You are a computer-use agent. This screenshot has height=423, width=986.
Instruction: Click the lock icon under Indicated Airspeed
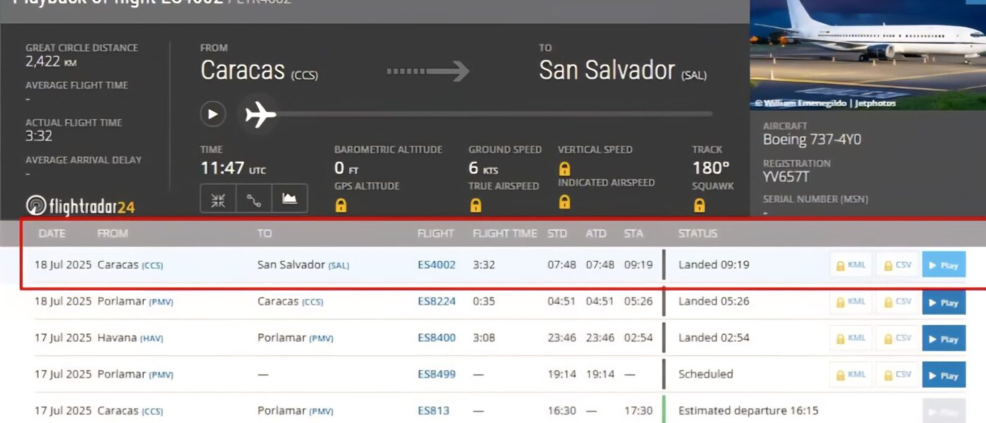tap(564, 202)
